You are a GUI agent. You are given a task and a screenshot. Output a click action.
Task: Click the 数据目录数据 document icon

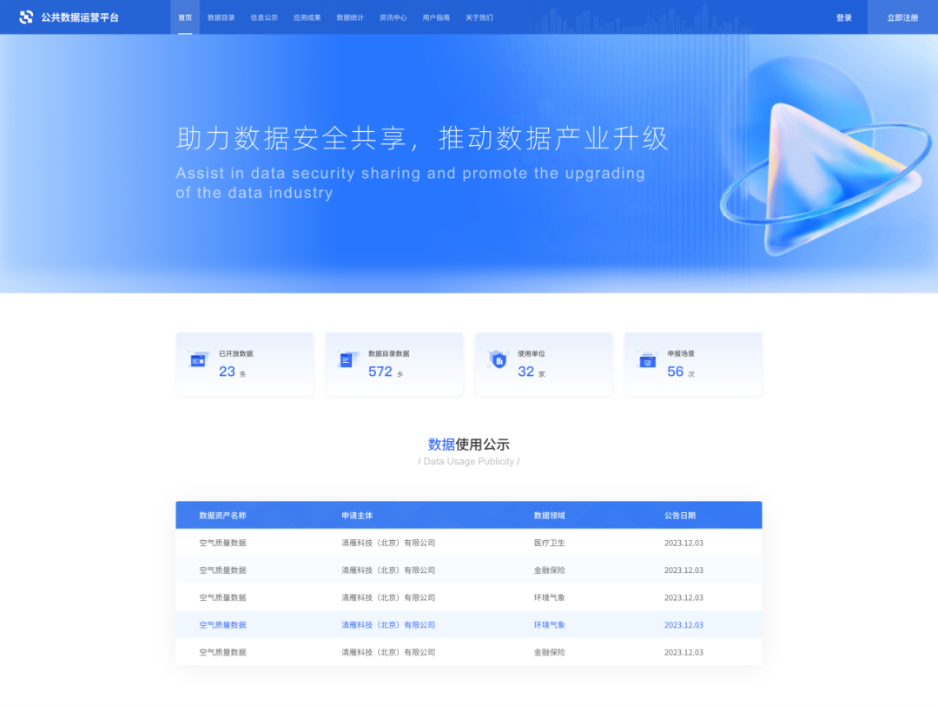pos(347,359)
